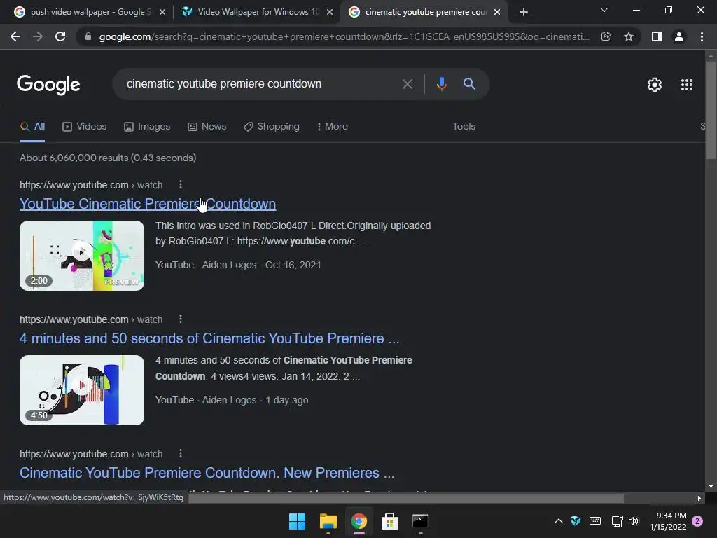Open the Chrome three-dot menu
Screen dimensions: 717x538
pos(702,36)
